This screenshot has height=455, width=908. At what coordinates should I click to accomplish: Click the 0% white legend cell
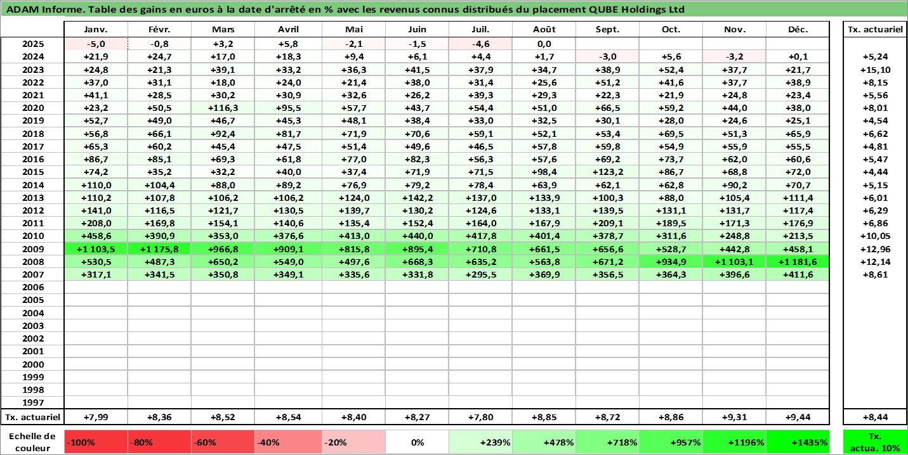coord(417,442)
